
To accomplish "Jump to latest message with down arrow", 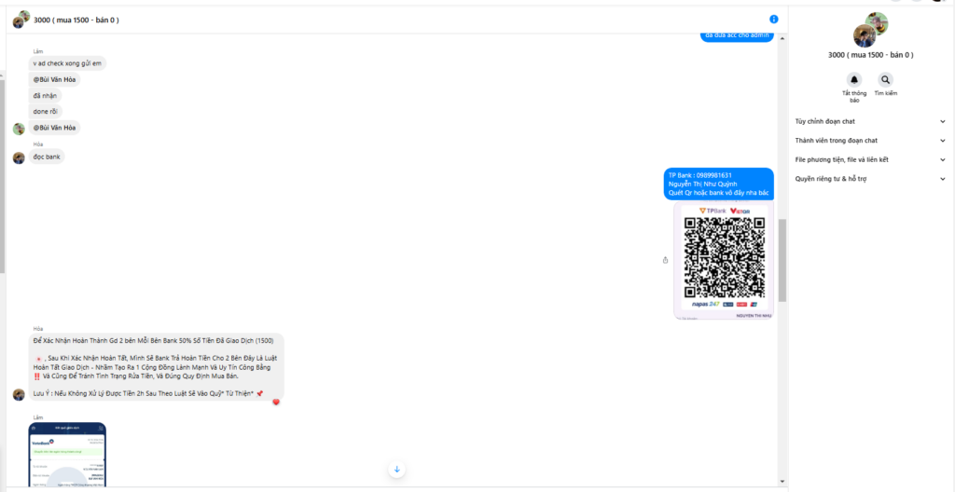I will point(396,469).
